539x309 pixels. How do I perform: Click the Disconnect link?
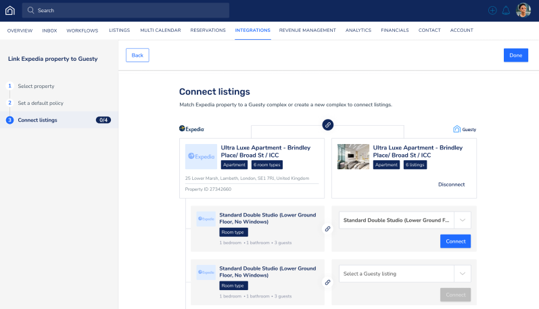point(451,184)
